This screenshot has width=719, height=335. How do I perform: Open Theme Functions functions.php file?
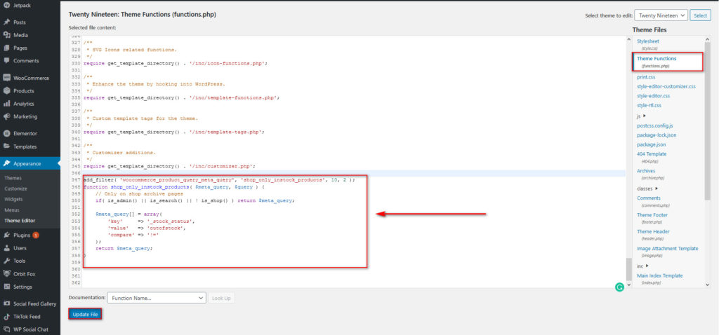[657, 59]
